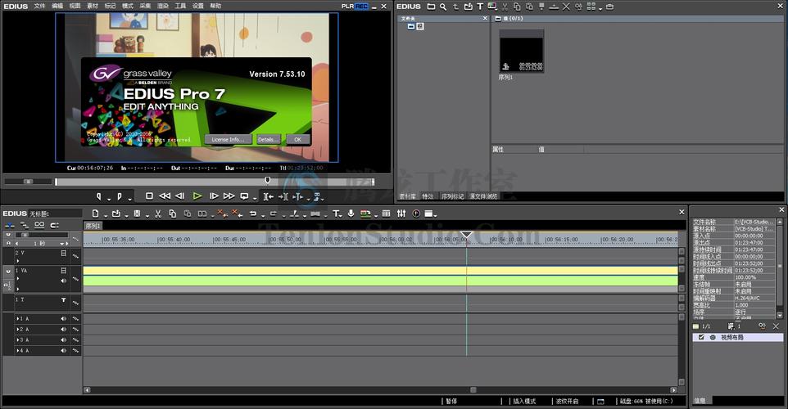Click the shuttle slider in the player
Viewport: 788px width, 409px height.
pos(28,181)
